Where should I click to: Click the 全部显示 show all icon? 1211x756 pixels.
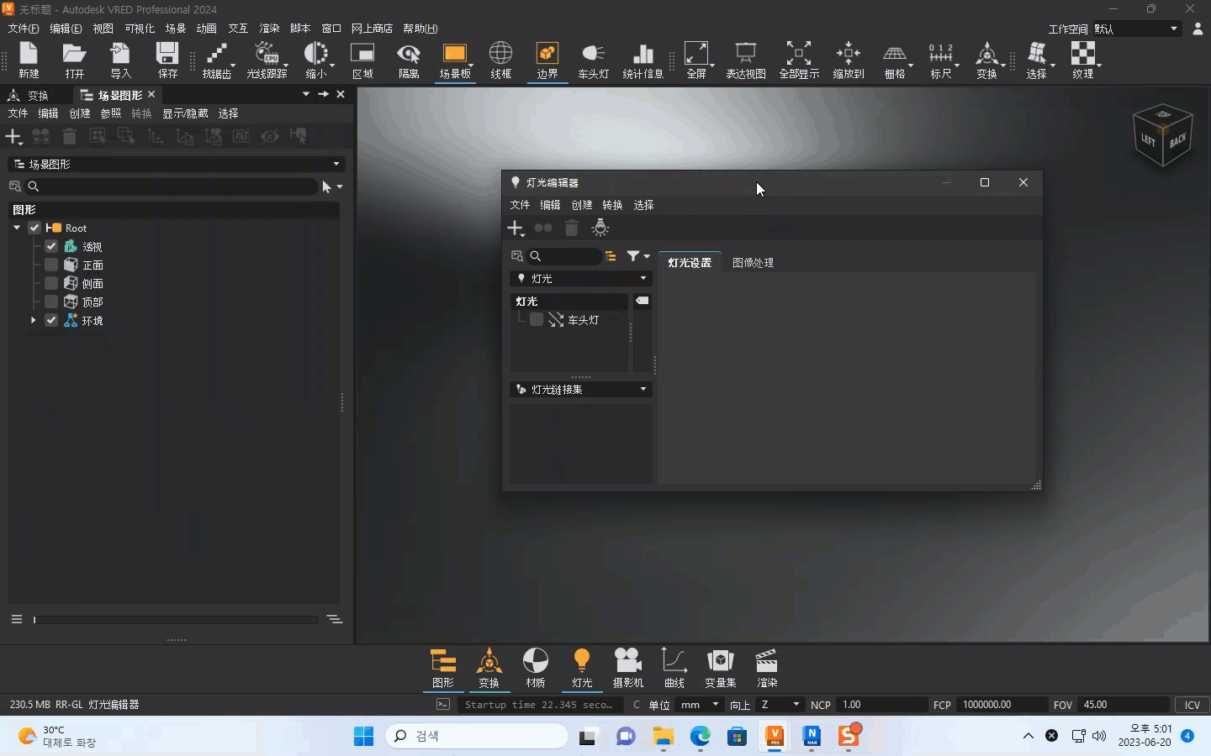[799, 60]
